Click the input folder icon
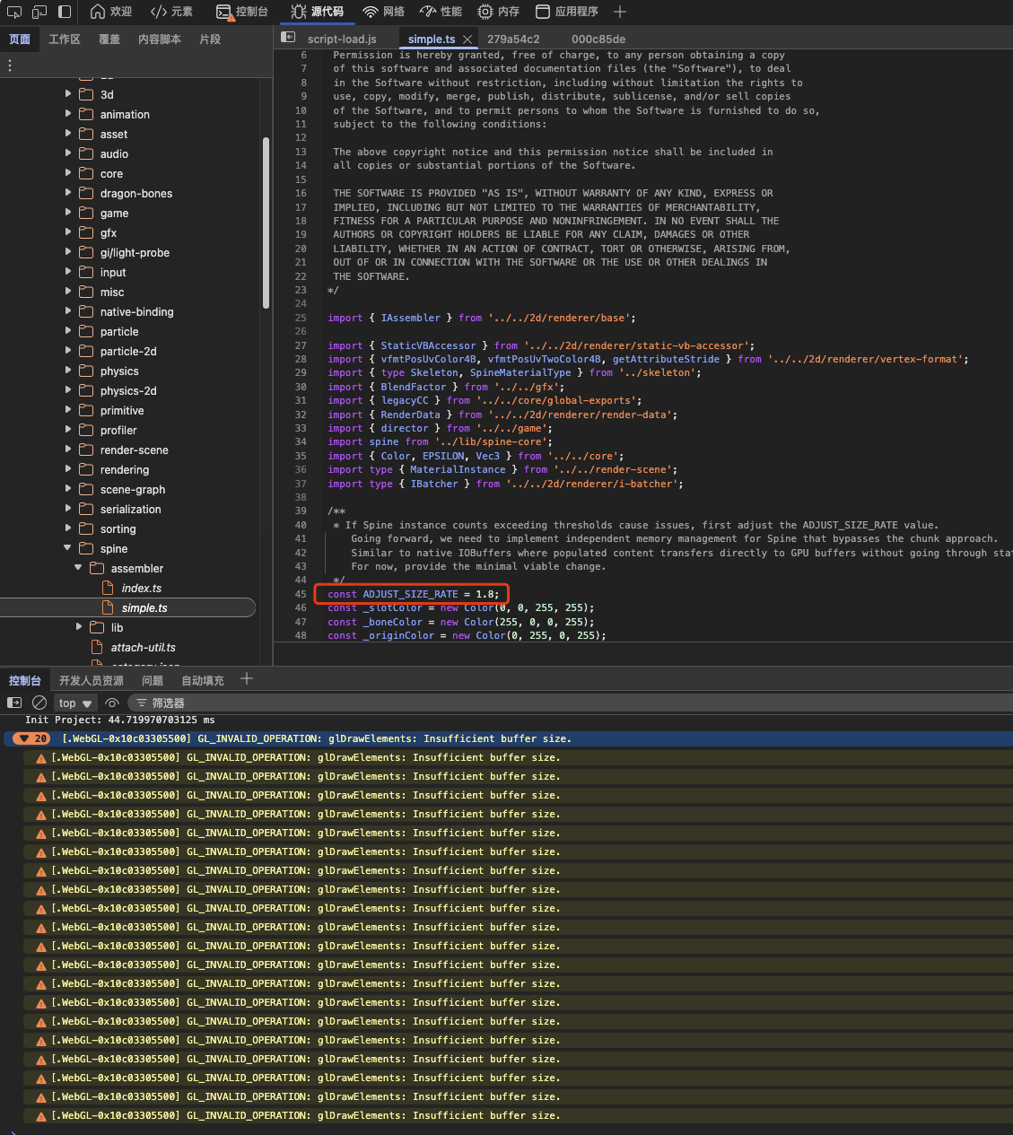The width and height of the screenshot is (1013, 1135). pyautogui.click(x=86, y=272)
